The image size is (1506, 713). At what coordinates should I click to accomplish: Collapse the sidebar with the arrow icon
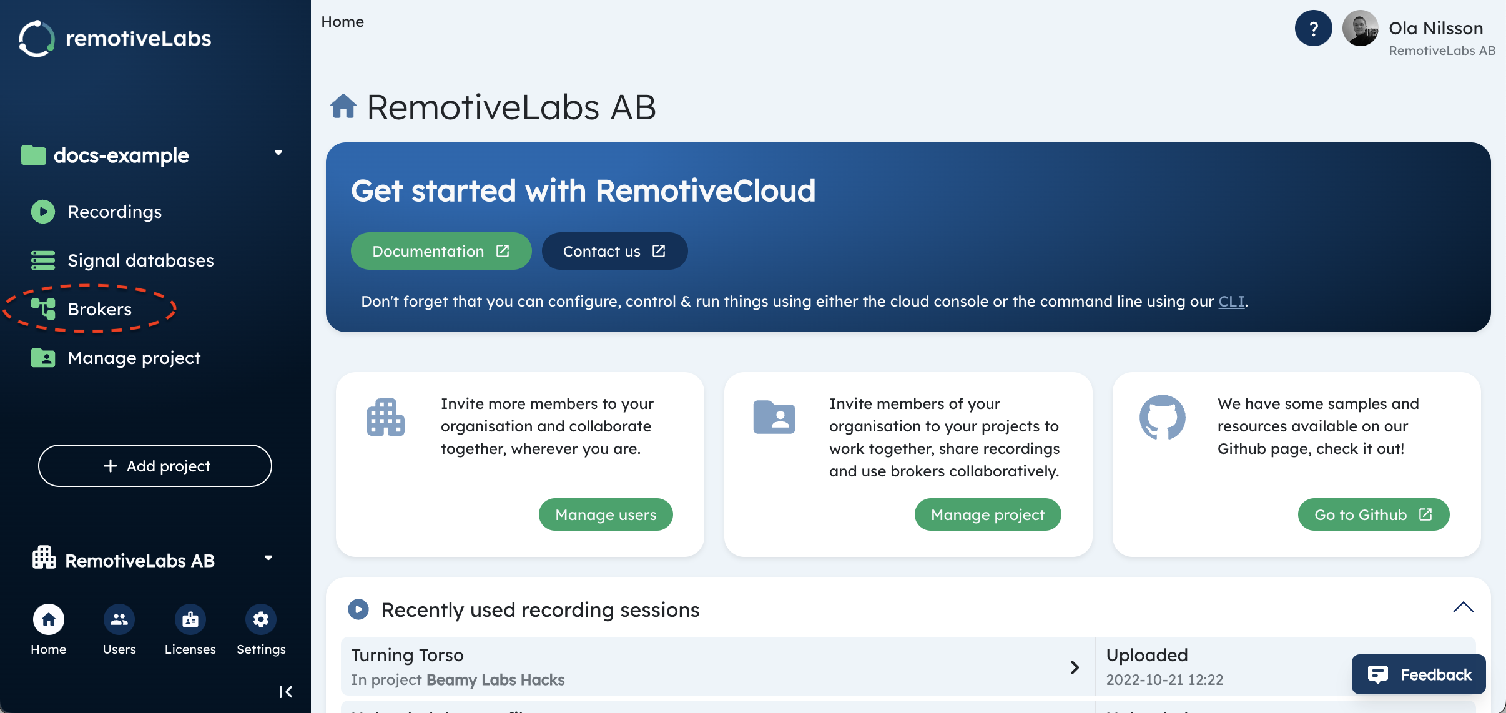click(286, 692)
